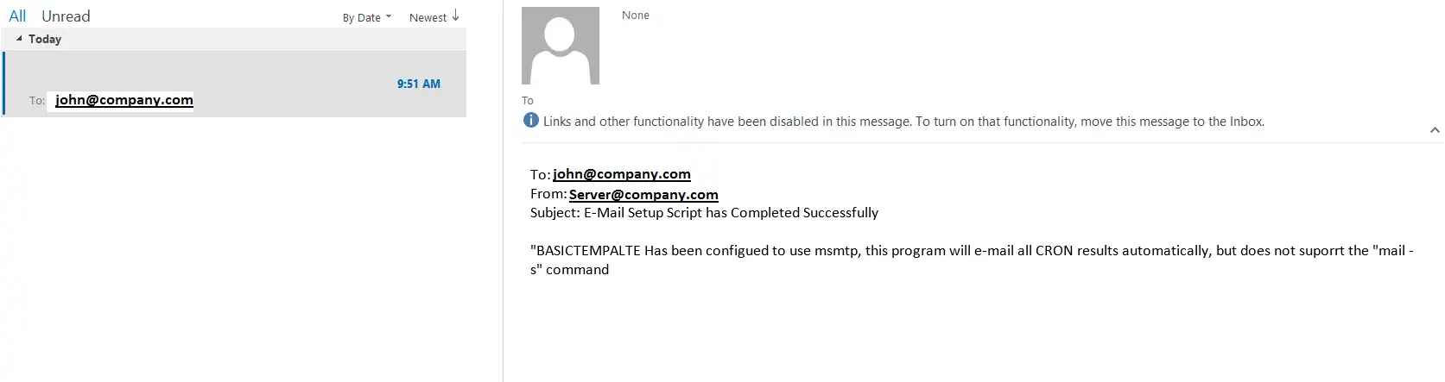Click the None sender name
Viewport: 1445px width, 382px height.
(x=636, y=16)
